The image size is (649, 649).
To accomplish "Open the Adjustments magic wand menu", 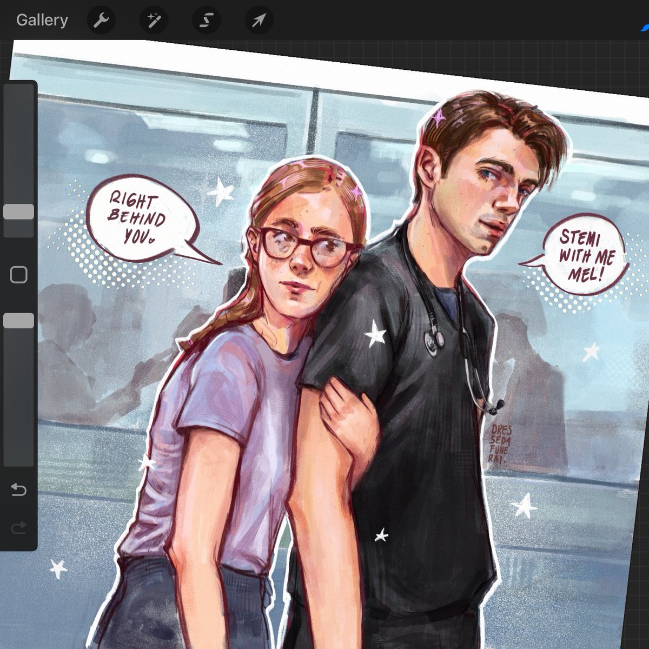I will tap(154, 21).
